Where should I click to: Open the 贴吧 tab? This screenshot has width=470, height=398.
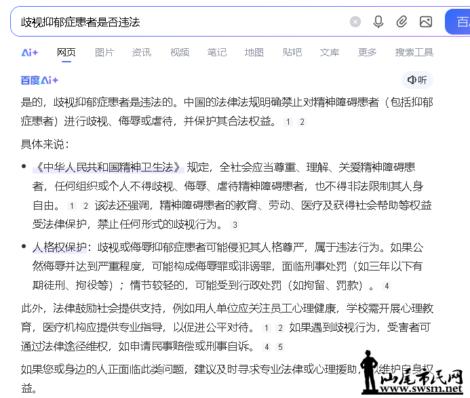(292, 52)
